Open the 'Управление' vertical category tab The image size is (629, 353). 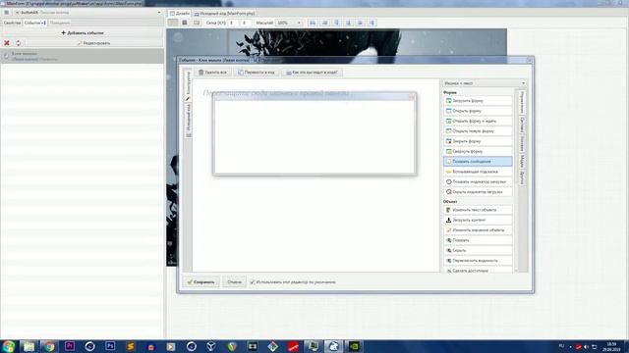tap(522, 102)
